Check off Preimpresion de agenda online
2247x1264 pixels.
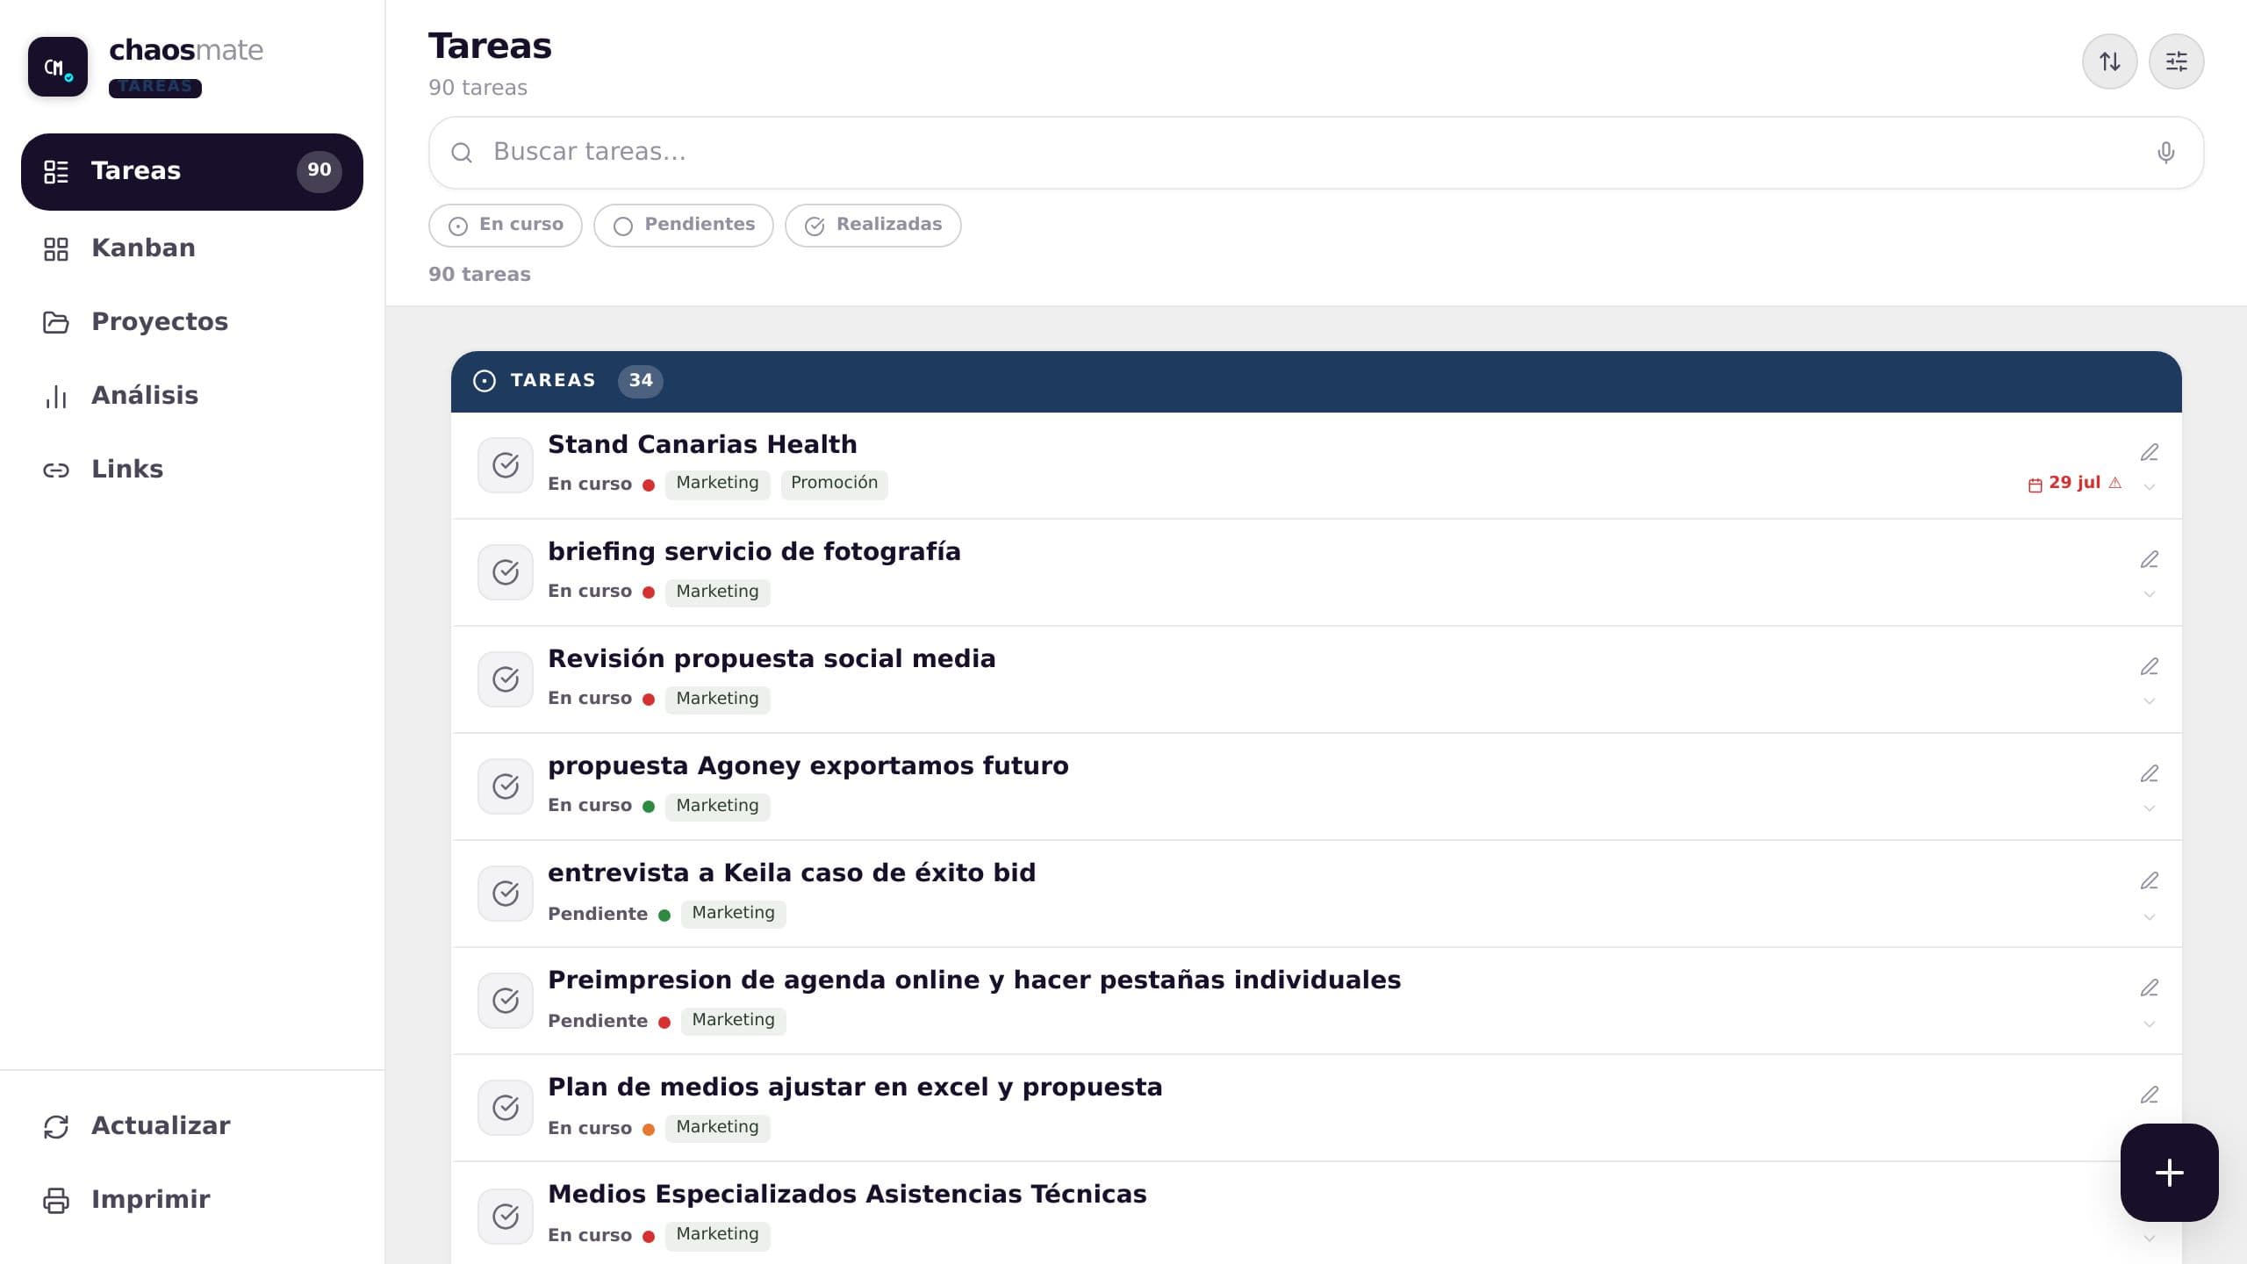(506, 1001)
